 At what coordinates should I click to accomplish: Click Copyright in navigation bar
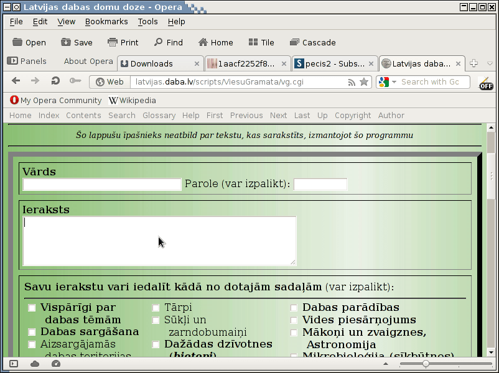coord(353,116)
